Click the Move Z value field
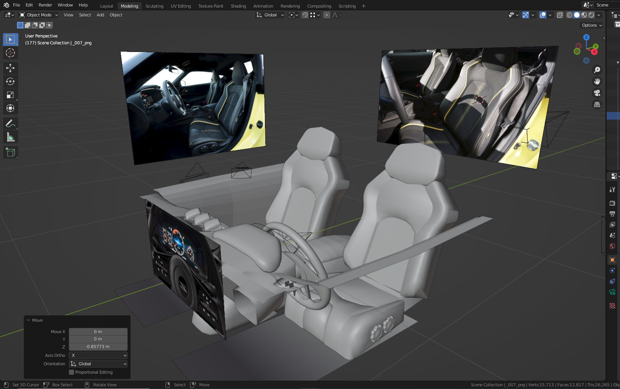The image size is (620, 389). (98, 347)
